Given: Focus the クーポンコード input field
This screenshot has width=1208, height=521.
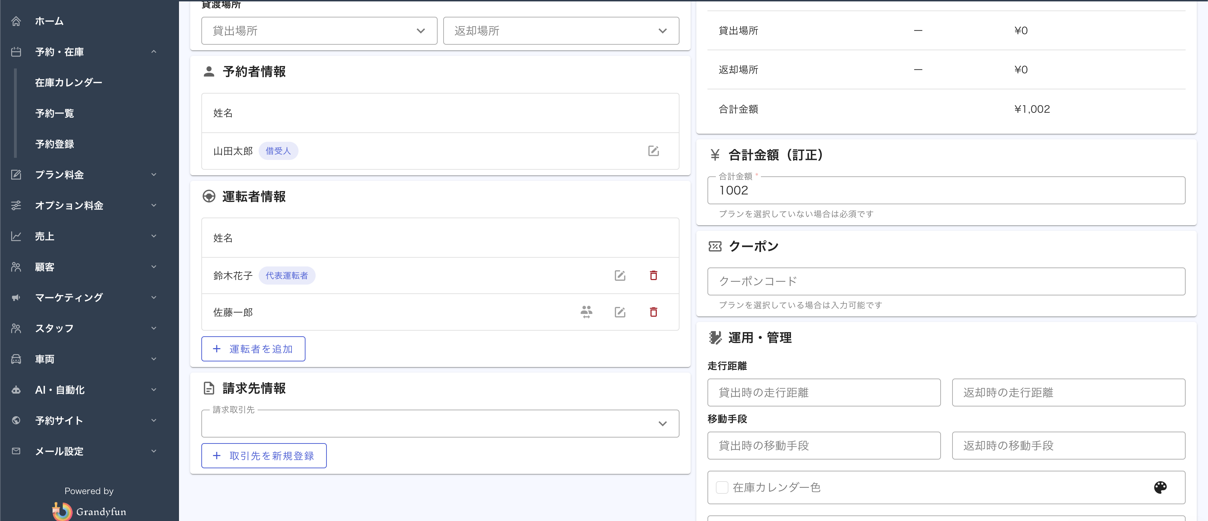Looking at the screenshot, I should click(x=946, y=281).
